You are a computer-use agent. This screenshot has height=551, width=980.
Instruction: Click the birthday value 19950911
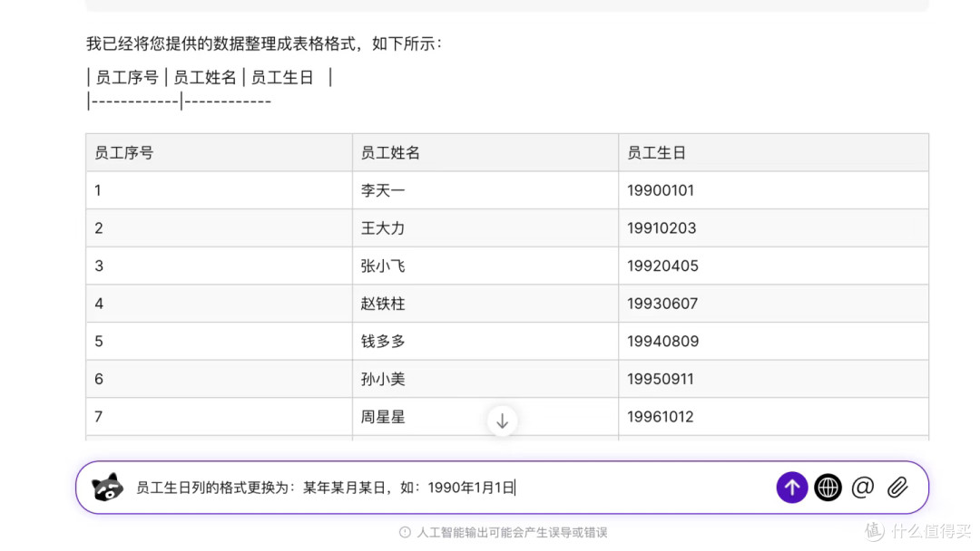[x=660, y=380]
